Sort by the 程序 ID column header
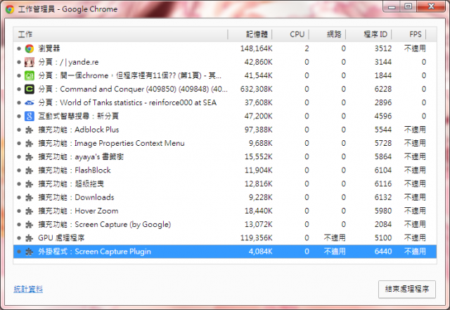 (368, 35)
